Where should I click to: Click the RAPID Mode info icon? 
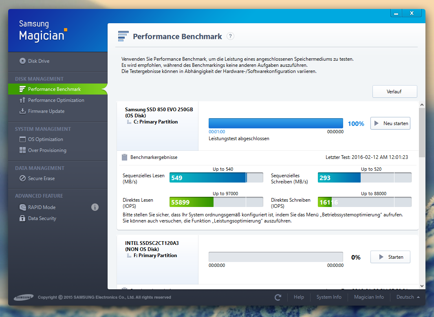click(95, 207)
